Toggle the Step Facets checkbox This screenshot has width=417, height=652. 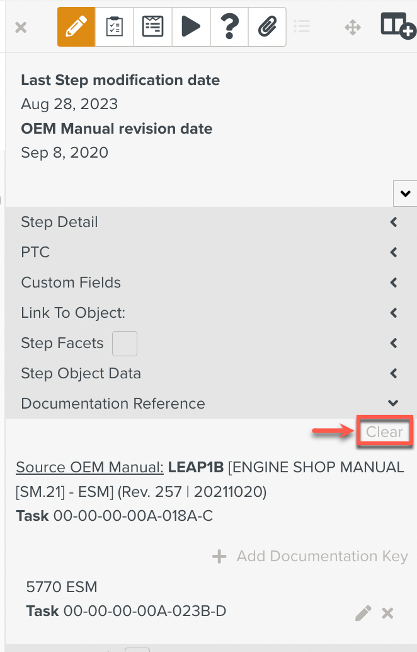point(125,344)
